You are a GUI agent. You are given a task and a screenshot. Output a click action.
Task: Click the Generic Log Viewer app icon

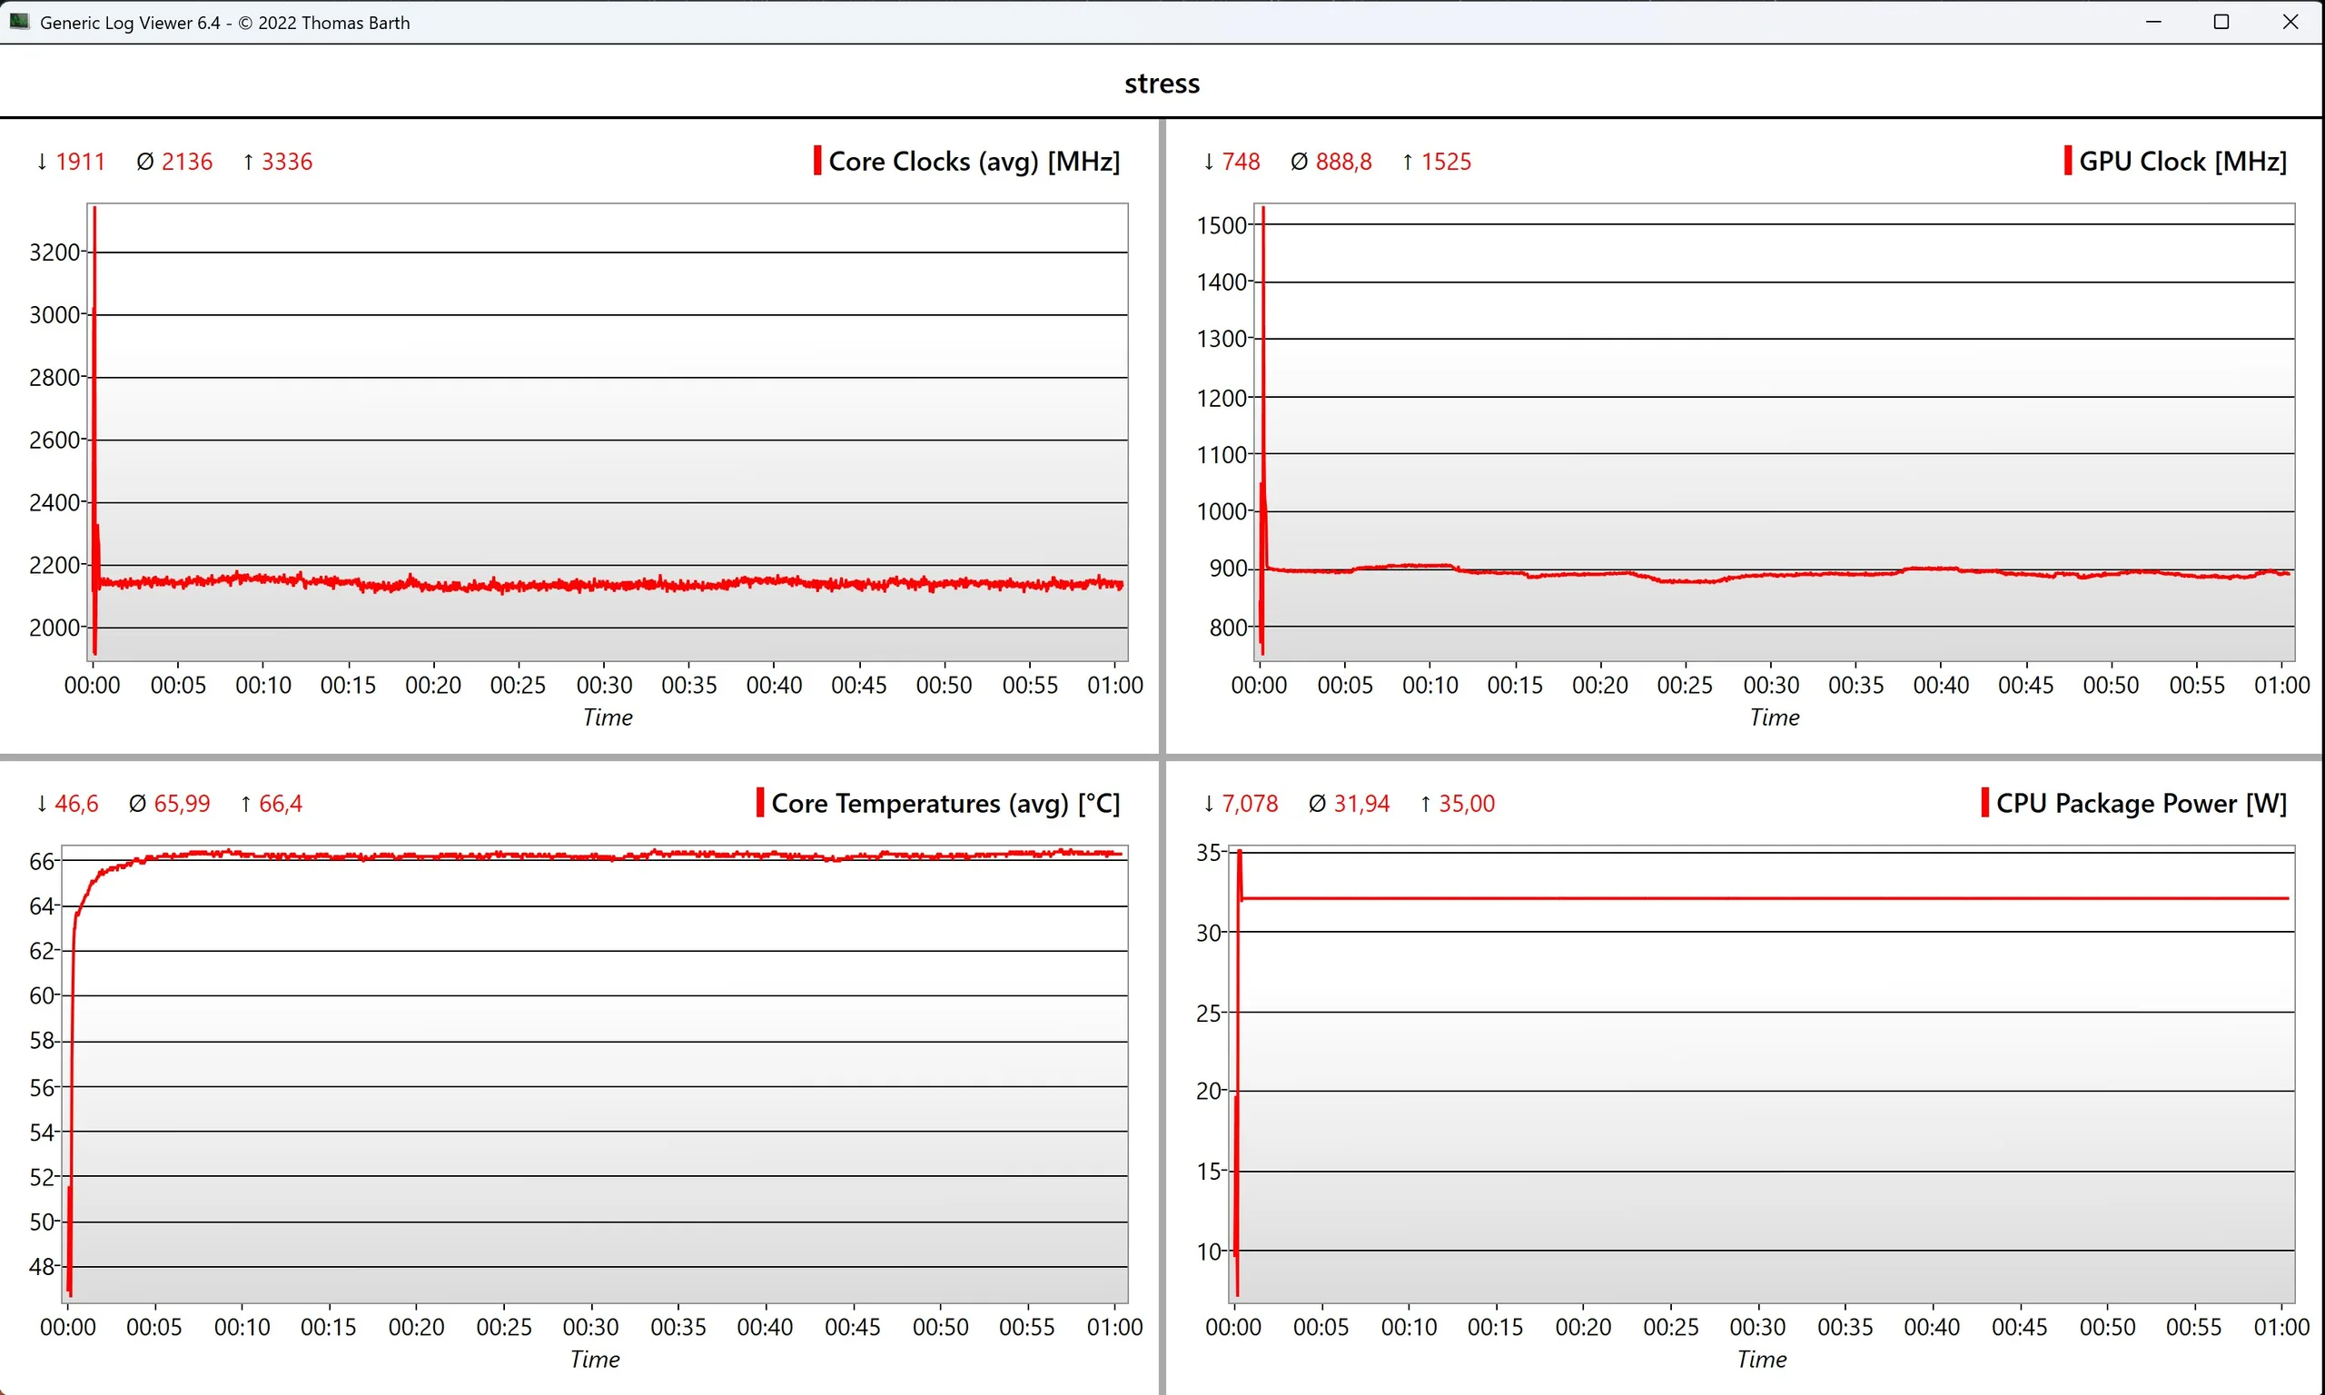pyautogui.click(x=19, y=21)
